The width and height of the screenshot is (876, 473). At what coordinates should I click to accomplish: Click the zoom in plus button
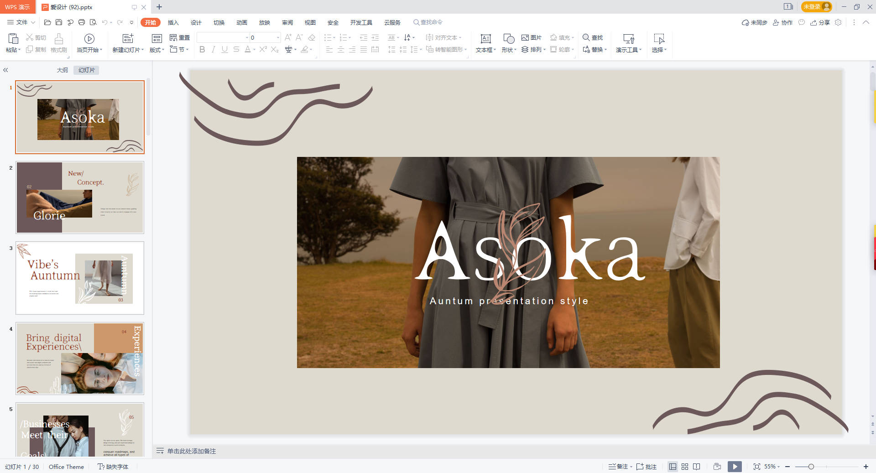tap(866, 467)
